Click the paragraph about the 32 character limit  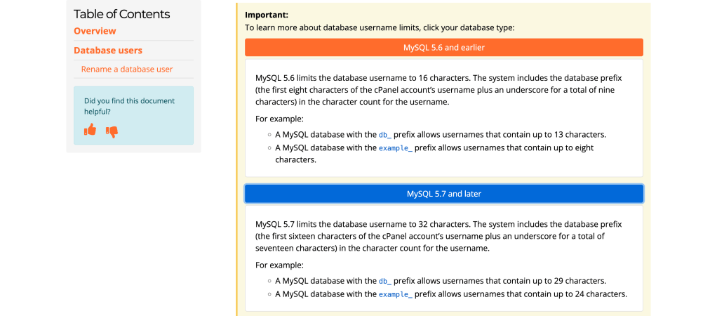(438, 236)
